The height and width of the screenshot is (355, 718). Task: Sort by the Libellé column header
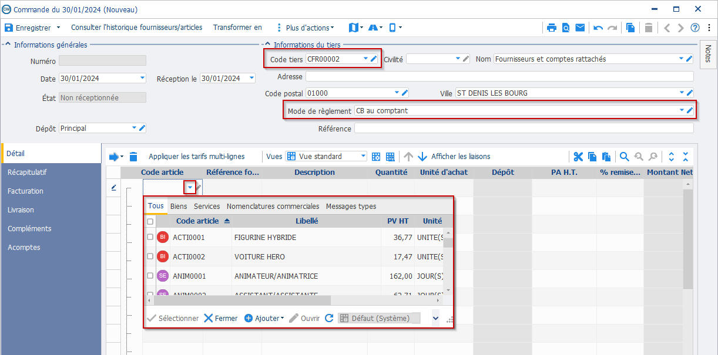(307, 221)
